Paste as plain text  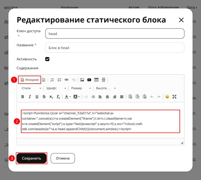[x=137, y=97]
